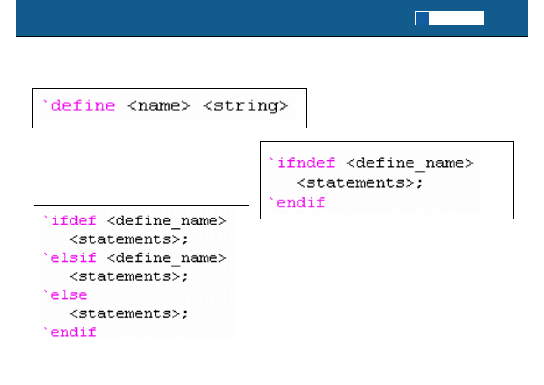
Task: Click <statements>; directly below `elsif line
Action: pos(129,276)
